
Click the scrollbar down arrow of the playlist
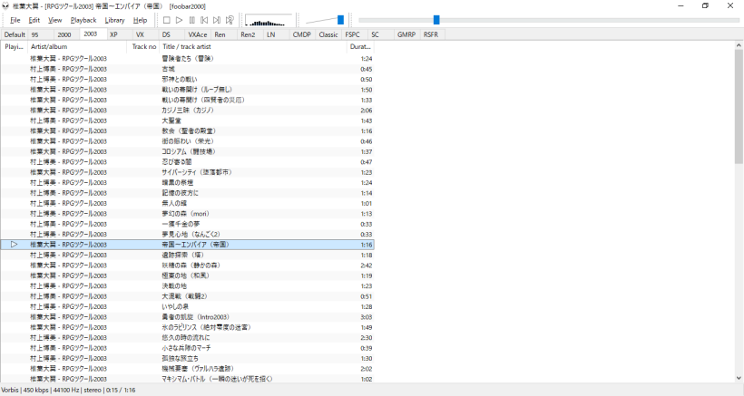point(739,378)
